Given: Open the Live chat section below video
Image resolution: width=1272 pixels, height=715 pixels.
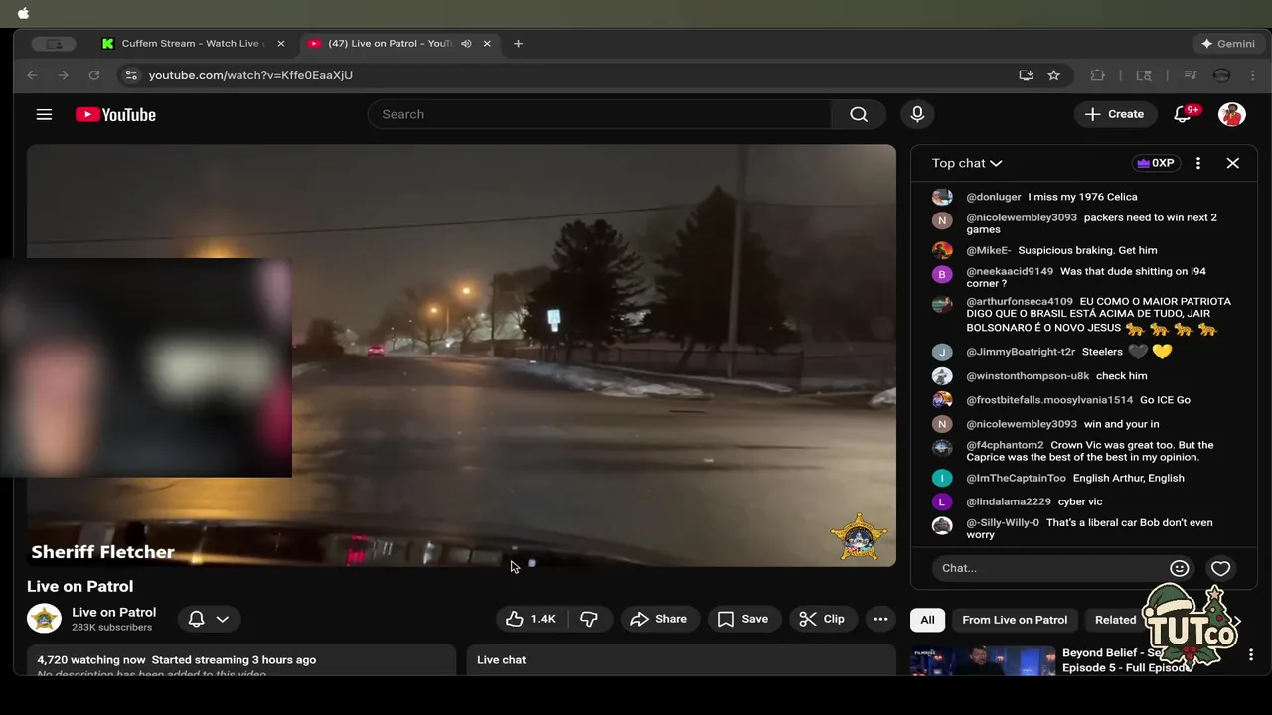Looking at the screenshot, I should [682, 660].
